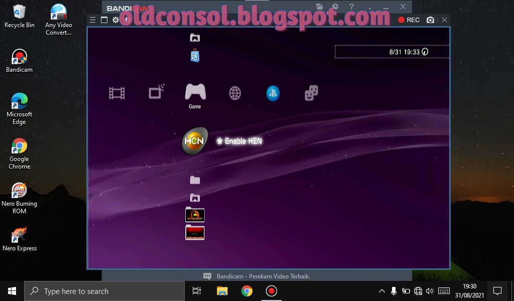The width and height of the screenshot is (514, 301).
Task: Open Chrome from the taskbar
Action: click(x=246, y=291)
